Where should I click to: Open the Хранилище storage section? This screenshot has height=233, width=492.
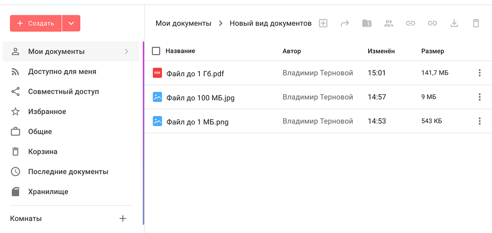(x=48, y=191)
